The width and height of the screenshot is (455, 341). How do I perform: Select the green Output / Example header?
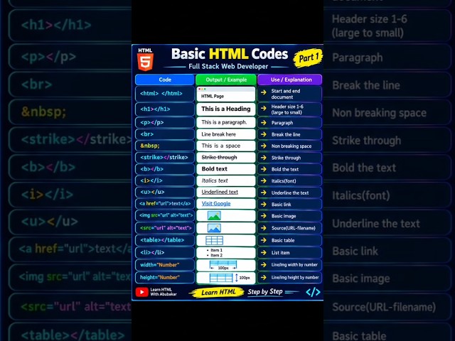tap(226, 80)
